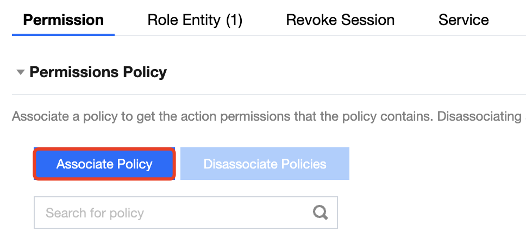This screenshot has height=237, width=526.
Task: Toggle the arrow beside Permissions Policy
Action: pyautogui.click(x=21, y=72)
